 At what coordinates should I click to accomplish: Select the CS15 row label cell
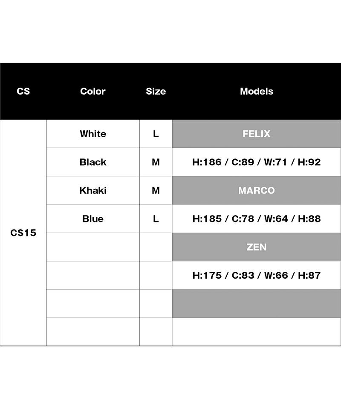[23, 233]
